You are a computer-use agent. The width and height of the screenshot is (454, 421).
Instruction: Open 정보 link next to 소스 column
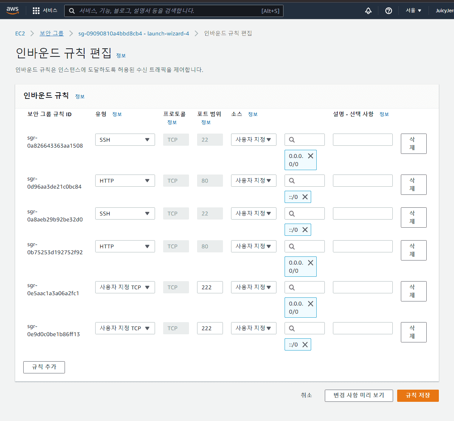(x=253, y=114)
